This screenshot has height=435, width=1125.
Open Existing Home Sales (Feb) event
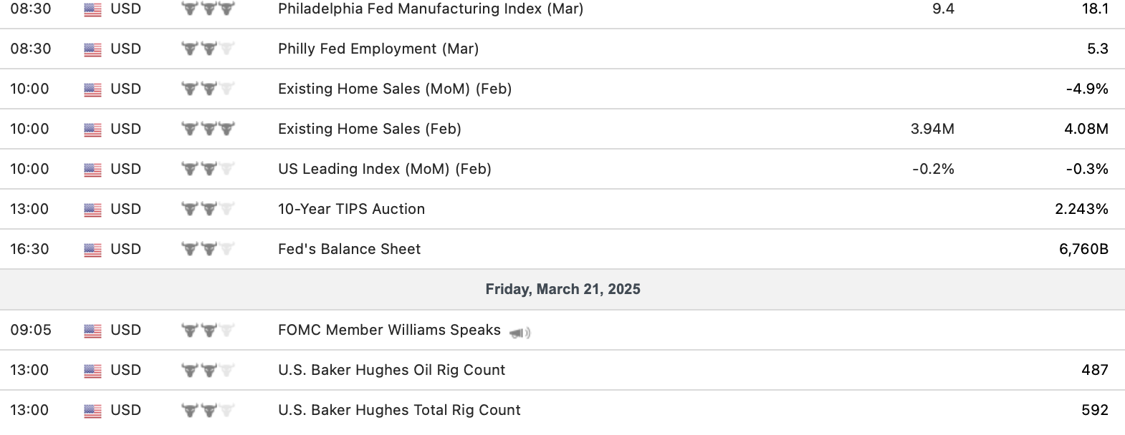[x=370, y=129]
